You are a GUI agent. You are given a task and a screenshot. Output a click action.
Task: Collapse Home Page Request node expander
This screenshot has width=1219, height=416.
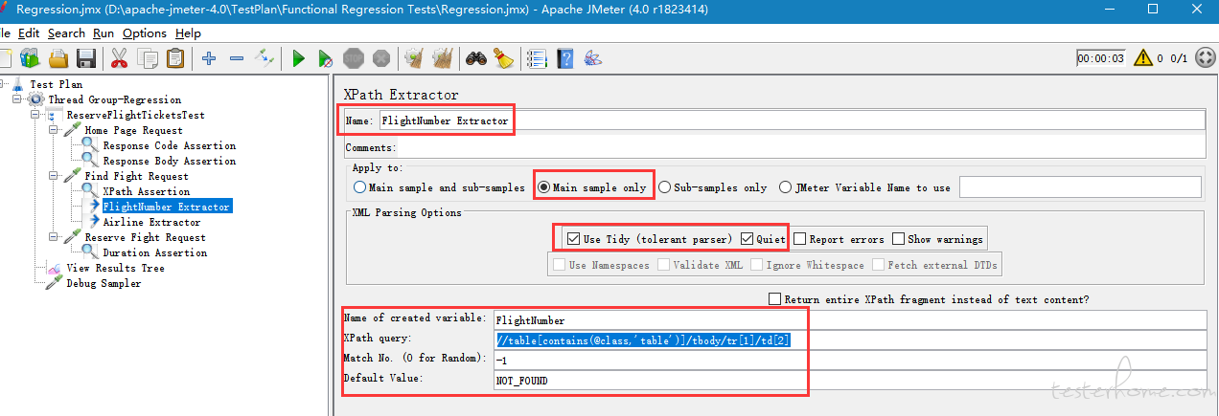[54, 130]
